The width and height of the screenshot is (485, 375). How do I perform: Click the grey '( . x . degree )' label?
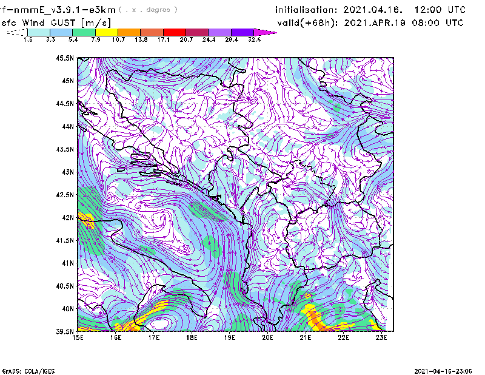[148, 10]
